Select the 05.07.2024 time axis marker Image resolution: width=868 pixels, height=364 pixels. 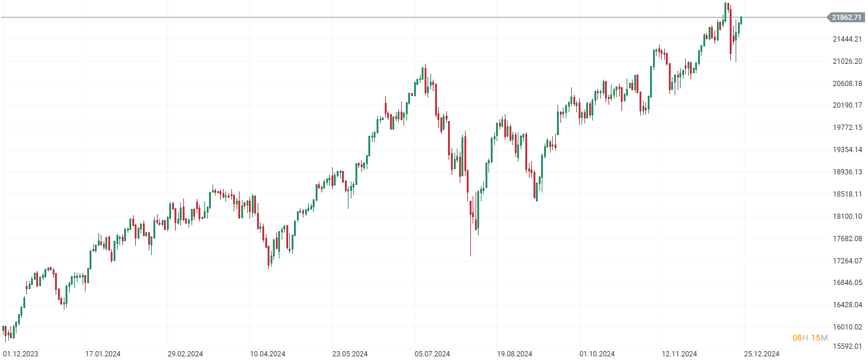[x=432, y=354]
